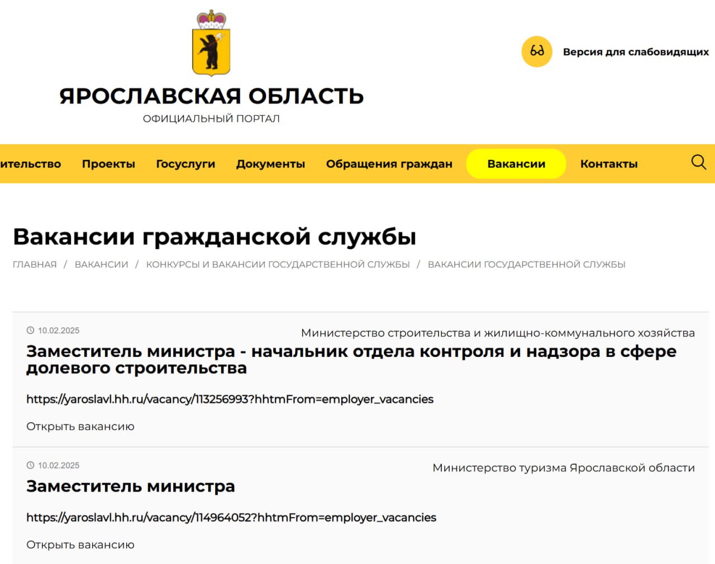
Task: Click Открыть вакансию for construction ministry
Action: pos(80,427)
